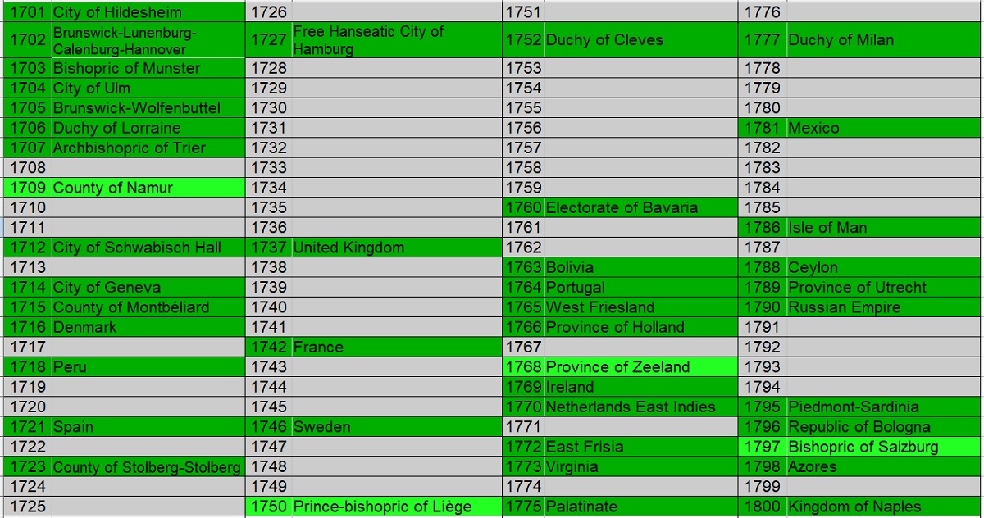This screenshot has height=518, width=984.
Task: Select the County of Stolberg-Stolberg cell
Action: [148, 467]
